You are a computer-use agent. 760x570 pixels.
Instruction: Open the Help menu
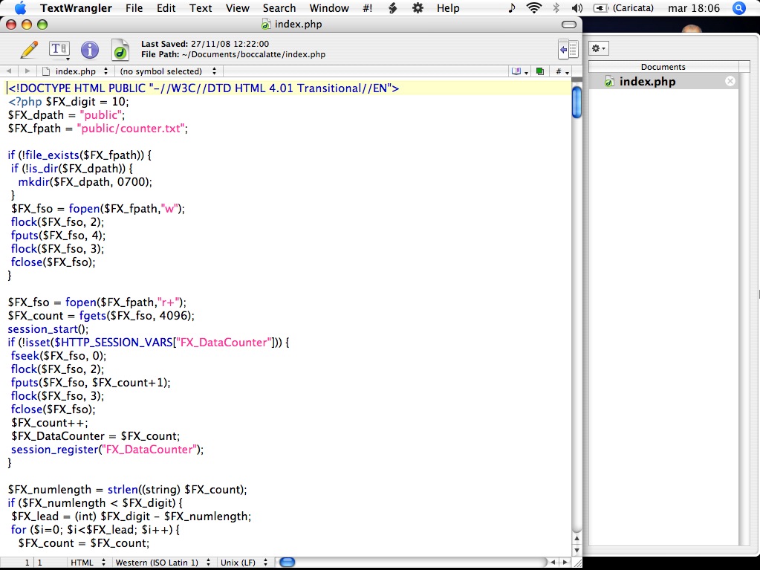click(448, 8)
